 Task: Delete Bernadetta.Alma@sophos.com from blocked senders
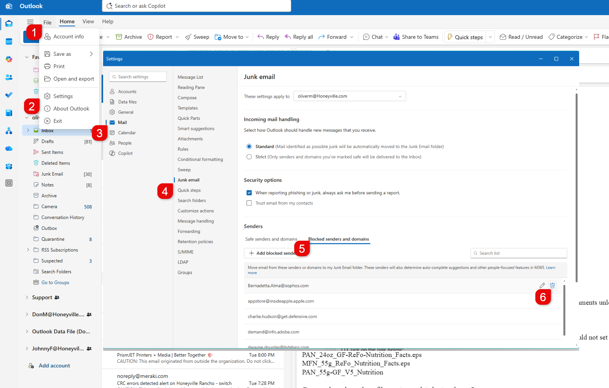click(x=552, y=286)
